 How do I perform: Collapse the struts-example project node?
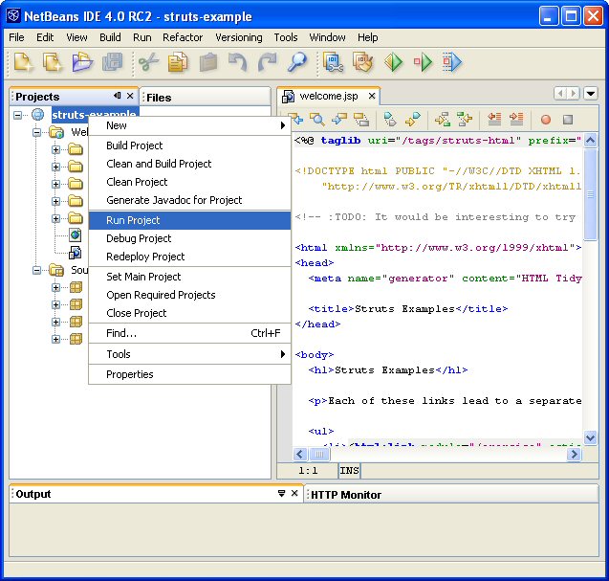19,115
